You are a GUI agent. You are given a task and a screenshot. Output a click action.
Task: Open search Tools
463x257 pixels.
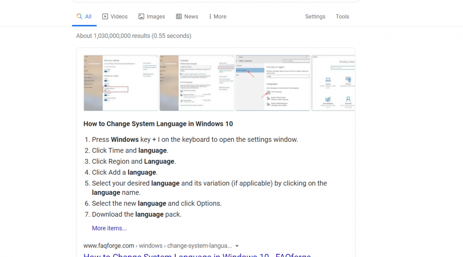342,17
